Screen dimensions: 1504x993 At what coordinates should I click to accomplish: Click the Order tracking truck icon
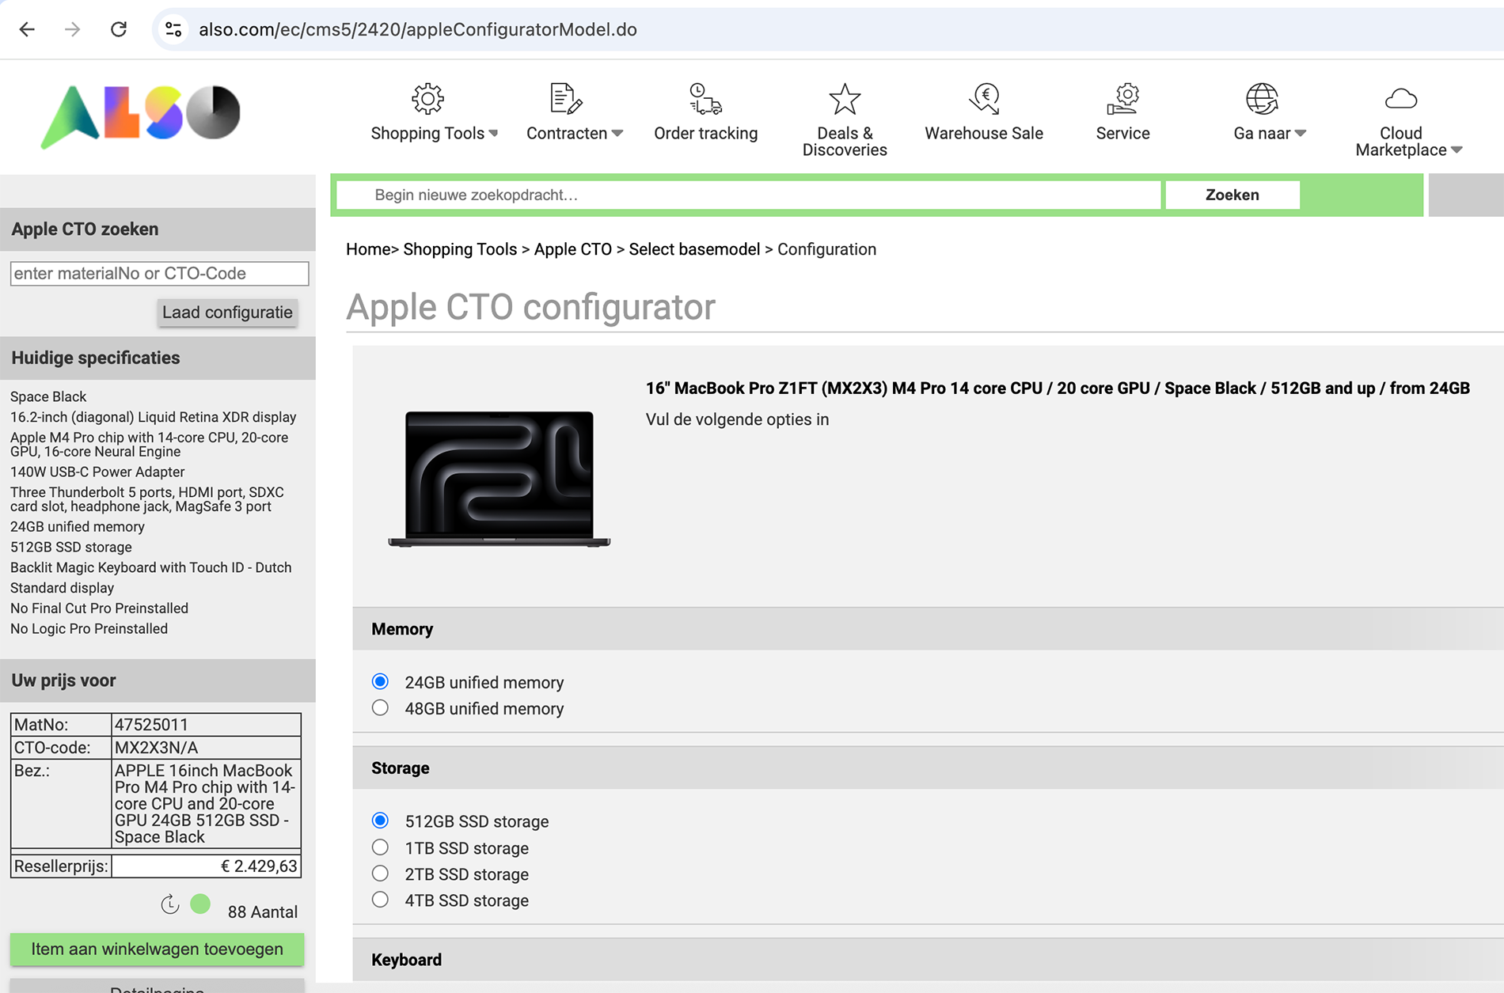click(x=705, y=99)
